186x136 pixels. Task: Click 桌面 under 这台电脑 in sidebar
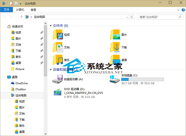click(20, 132)
